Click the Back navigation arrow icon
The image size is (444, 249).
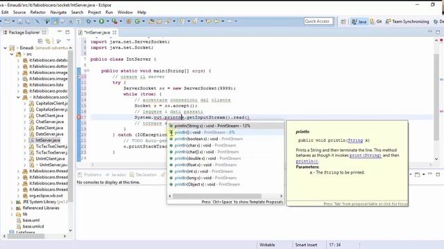tap(217, 21)
